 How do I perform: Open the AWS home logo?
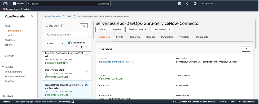pyautogui.click(x=6, y=3)
